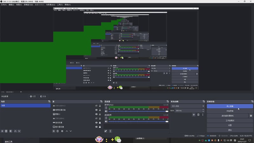Pop out the Controls dock
This screenshot has height=143, width=254.
point(252,101)
